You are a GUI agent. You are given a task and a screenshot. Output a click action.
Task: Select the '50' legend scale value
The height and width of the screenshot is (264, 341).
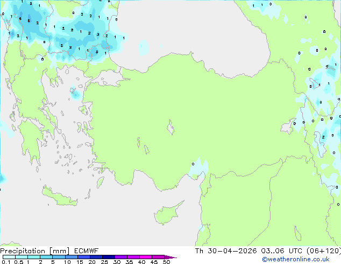166,262
